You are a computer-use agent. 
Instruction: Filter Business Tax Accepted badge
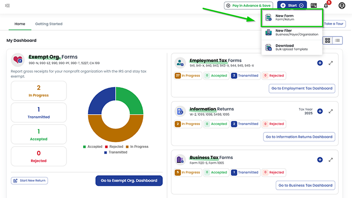(x=216, y=172)
